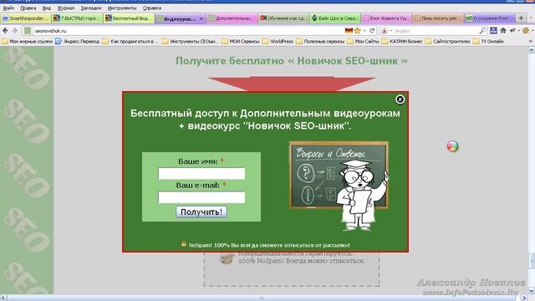Open the Инструменты СЕОшн bookmark folder

coord(191,41)
